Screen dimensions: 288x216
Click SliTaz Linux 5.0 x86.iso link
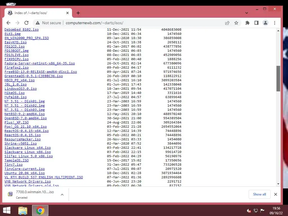pyautogui.click(x=29, y=156)
